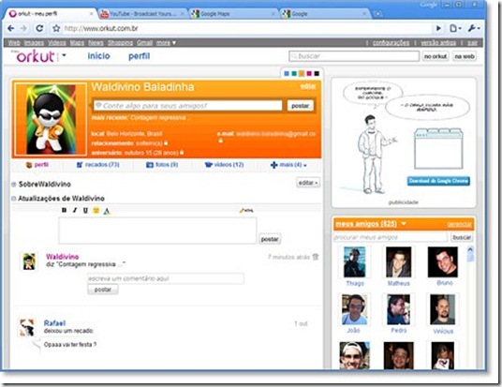
Task: Click the friends list scrollbar up arrow
Action: 470,249
